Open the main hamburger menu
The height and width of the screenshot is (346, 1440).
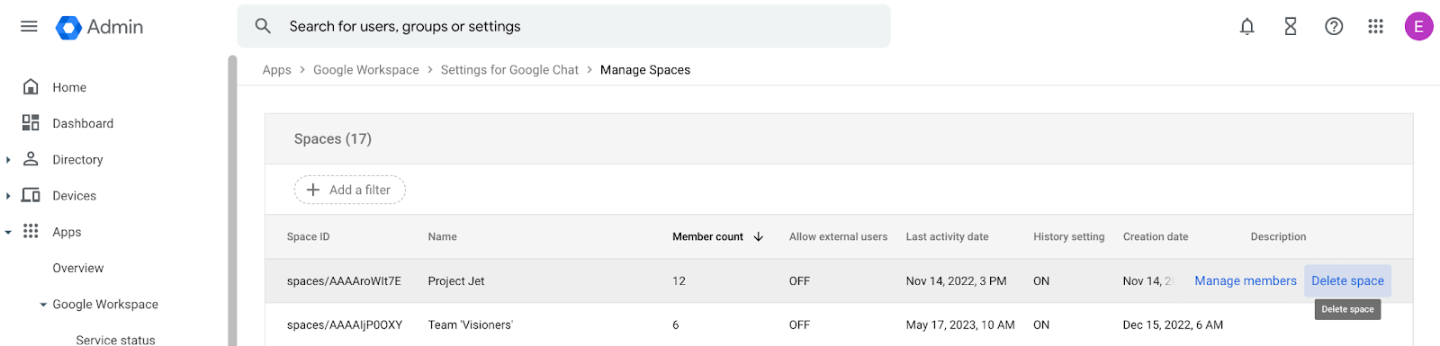(x=29, y=27)
